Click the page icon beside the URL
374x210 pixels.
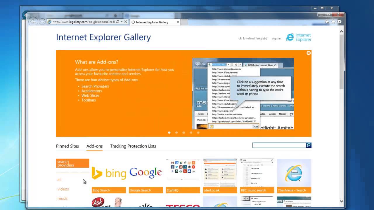(x=49, y=22)
